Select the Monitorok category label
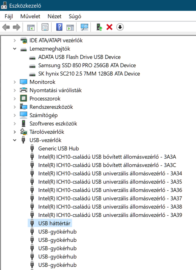 [x=43, y=82]
